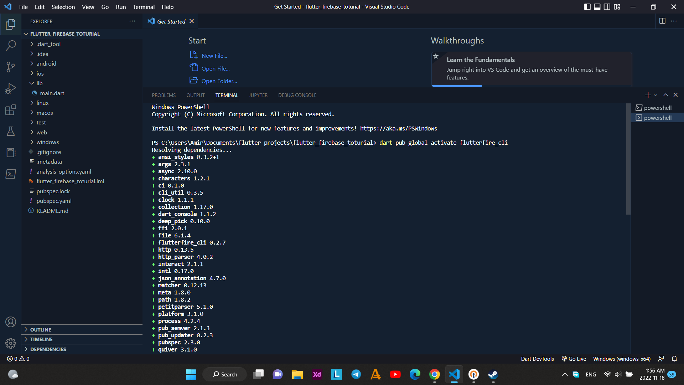The image size is (684, 385).
Task: Expand the TIMELINE section
Action: point(82,339)
